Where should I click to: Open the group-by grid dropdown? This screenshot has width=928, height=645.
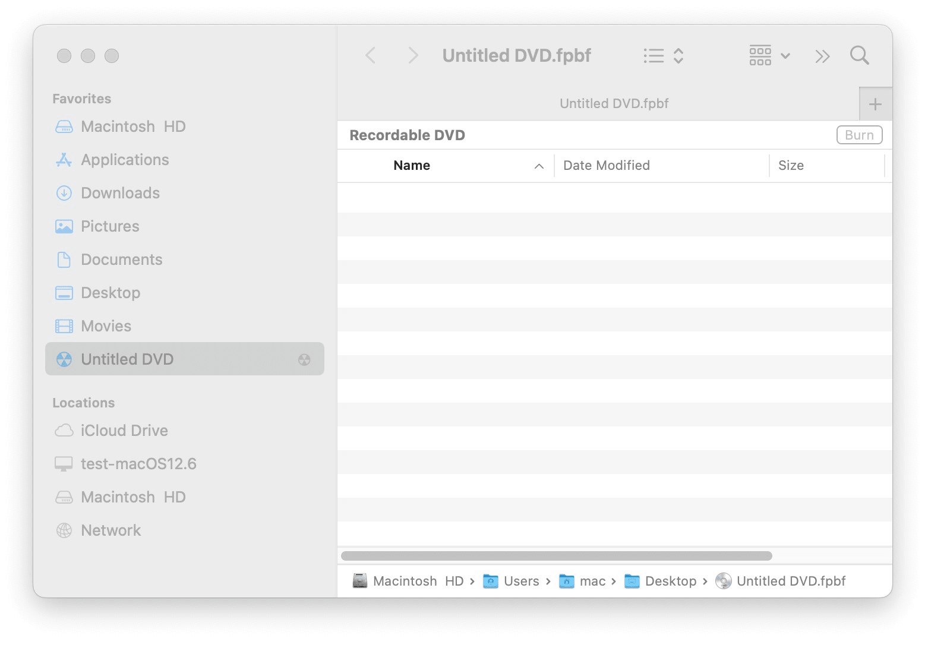[x=769, y=56]
